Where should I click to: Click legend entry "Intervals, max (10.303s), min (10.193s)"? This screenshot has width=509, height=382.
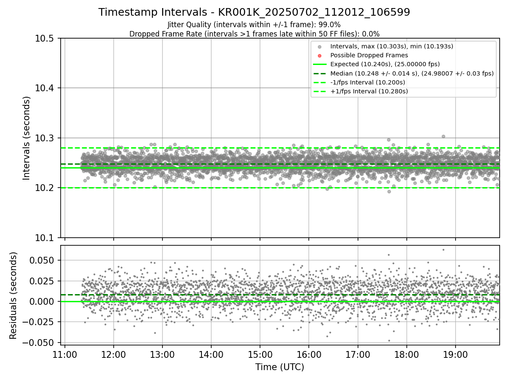click(392, 46)
